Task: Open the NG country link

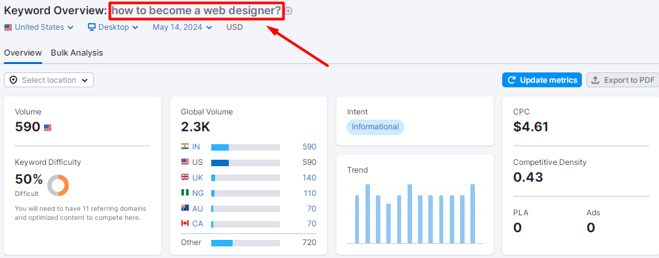Action: pyautogui.click(x=198, y=193)
